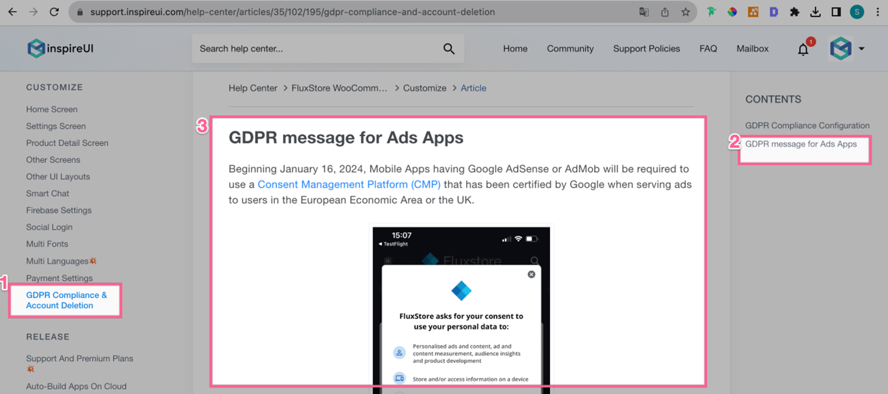Open the purple D browser extension
The width and height of the screenshot is (888, 394).
click(774, 12)
